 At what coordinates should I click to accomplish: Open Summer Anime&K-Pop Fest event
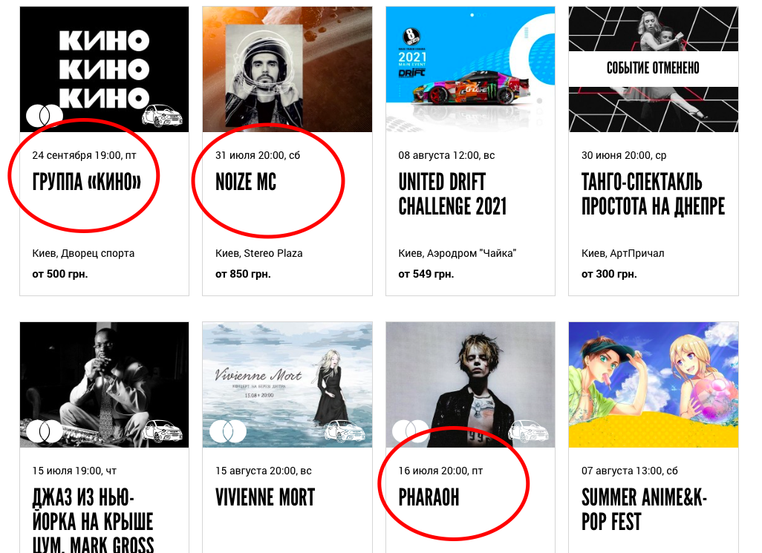pyautogui.click(x=644, y=510)
